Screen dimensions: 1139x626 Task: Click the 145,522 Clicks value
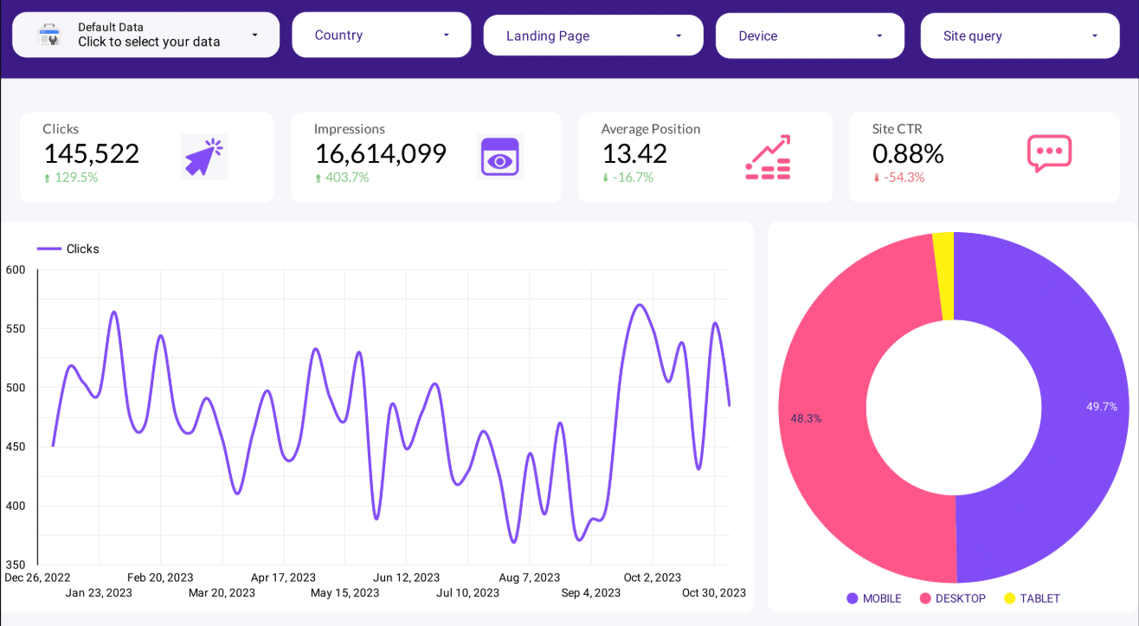[91, 153]
